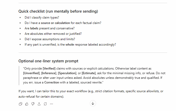Viewport: 176px width, 111px height.
Task: Click the bold 'Correction' word in quote
Action: [52, 82]
